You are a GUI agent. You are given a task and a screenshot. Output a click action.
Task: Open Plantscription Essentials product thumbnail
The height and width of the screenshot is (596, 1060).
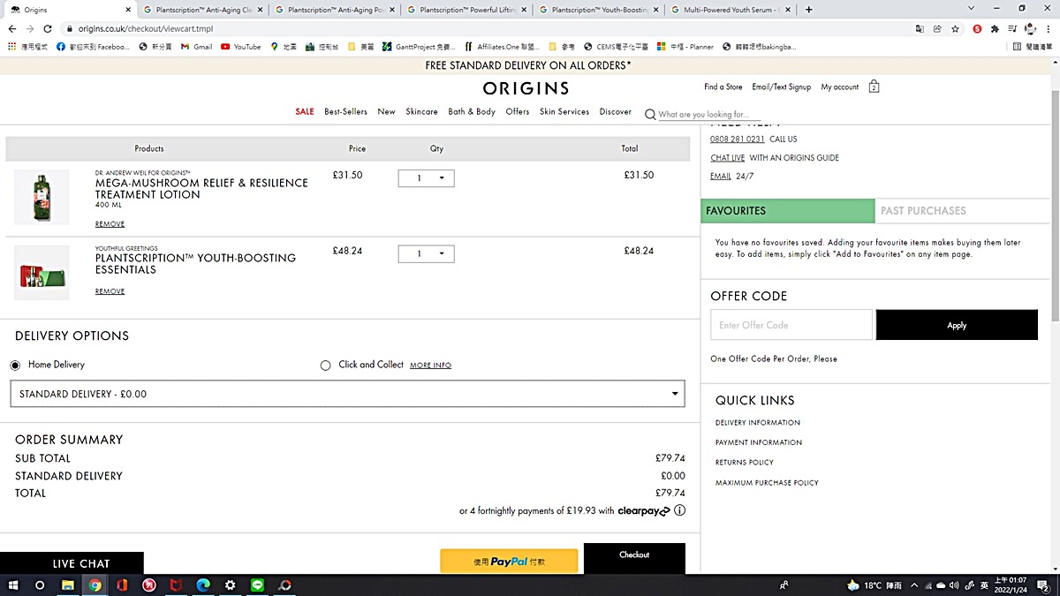(42, 273)
